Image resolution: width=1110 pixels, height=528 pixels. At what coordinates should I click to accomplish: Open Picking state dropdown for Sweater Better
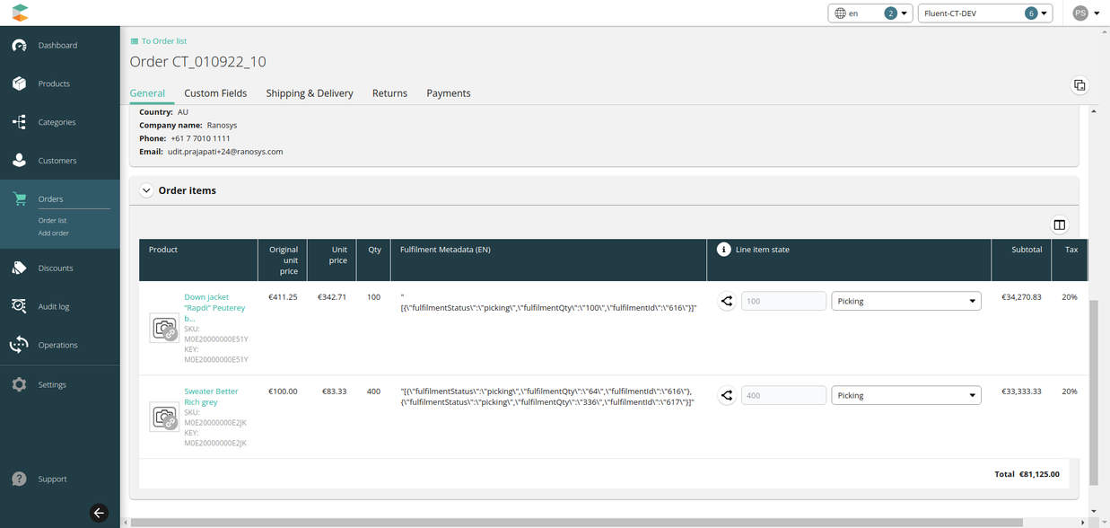905,396
